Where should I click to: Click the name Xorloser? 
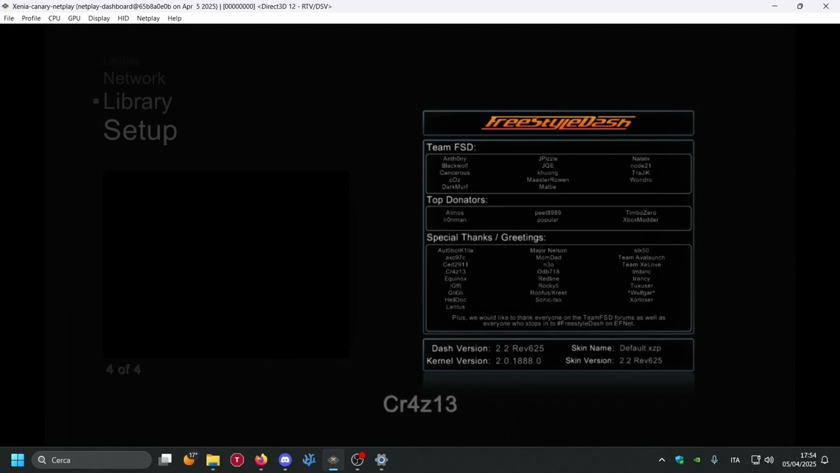(x=641, y=300)
